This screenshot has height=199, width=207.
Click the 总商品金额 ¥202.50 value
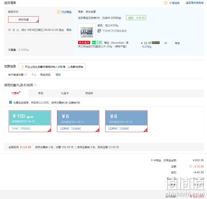[x=198, y=160]
